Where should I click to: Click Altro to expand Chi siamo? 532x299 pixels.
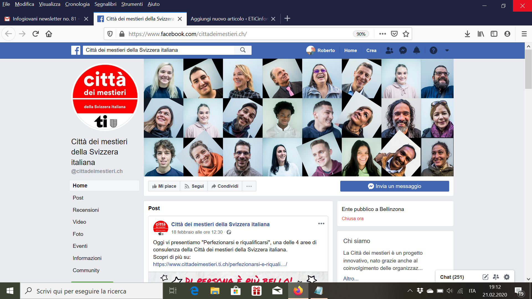[x=351, y=279]
